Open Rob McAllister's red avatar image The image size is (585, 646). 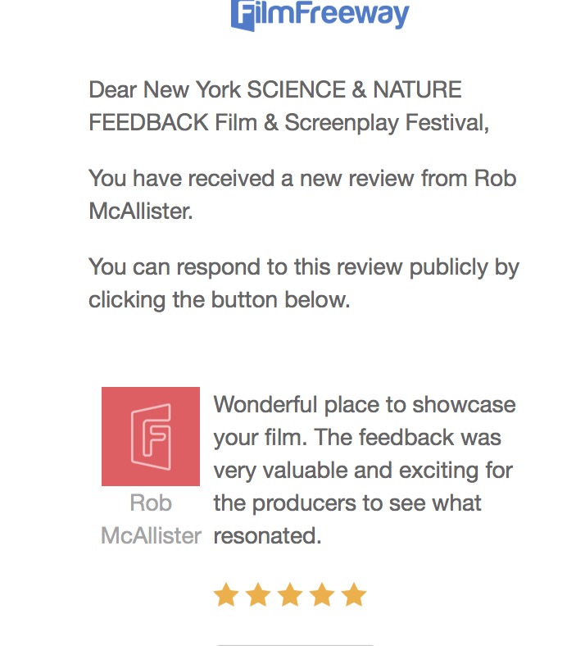(151, 436)
